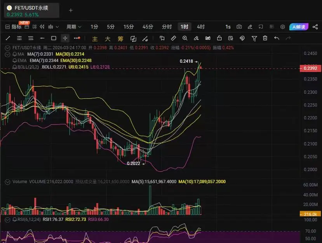322x243 pixels.
Task: Collapse the FET/USDT永续 main chart legend chevron
Action: click(8, 48)
